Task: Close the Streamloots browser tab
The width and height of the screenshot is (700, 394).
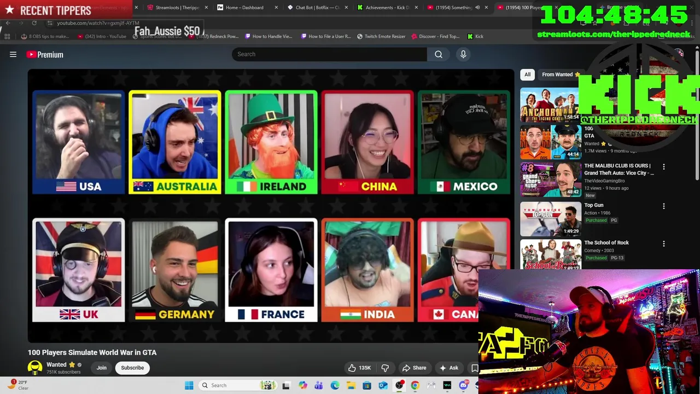Action: click(x=206, y=8)
